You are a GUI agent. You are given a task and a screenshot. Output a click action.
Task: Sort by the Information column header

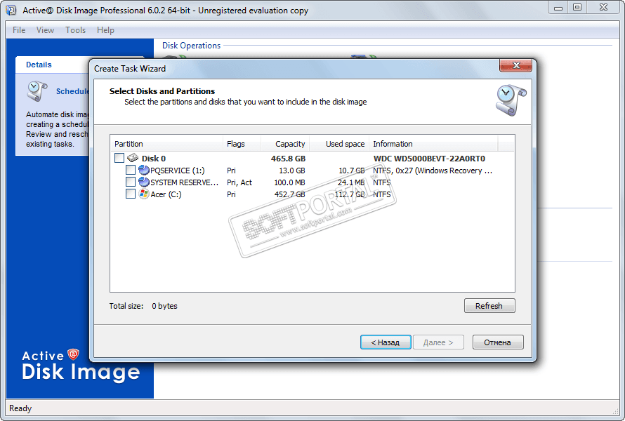pyautogui.click(x=433, y=144)
